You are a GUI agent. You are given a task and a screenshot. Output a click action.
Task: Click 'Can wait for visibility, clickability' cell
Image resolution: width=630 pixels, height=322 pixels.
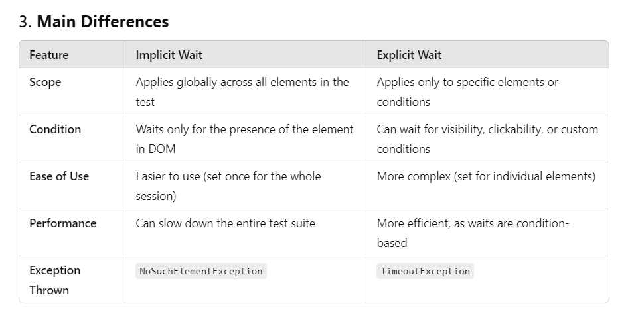point(487,138)
